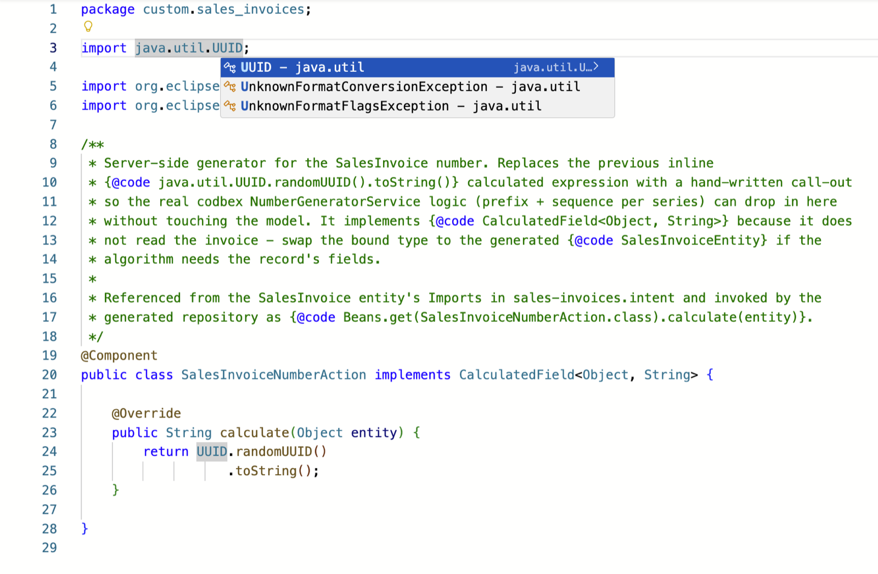Click class icon beside UUID suggestion

(230, 68)
